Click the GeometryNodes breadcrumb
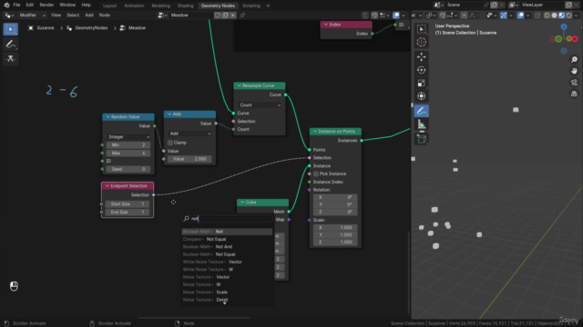 click(91, 28)
